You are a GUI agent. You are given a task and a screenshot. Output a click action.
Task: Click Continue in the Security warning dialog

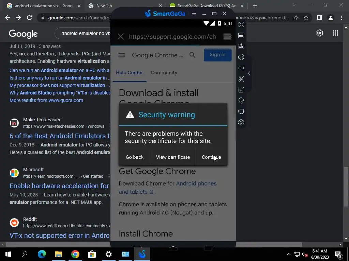[211, 157]
